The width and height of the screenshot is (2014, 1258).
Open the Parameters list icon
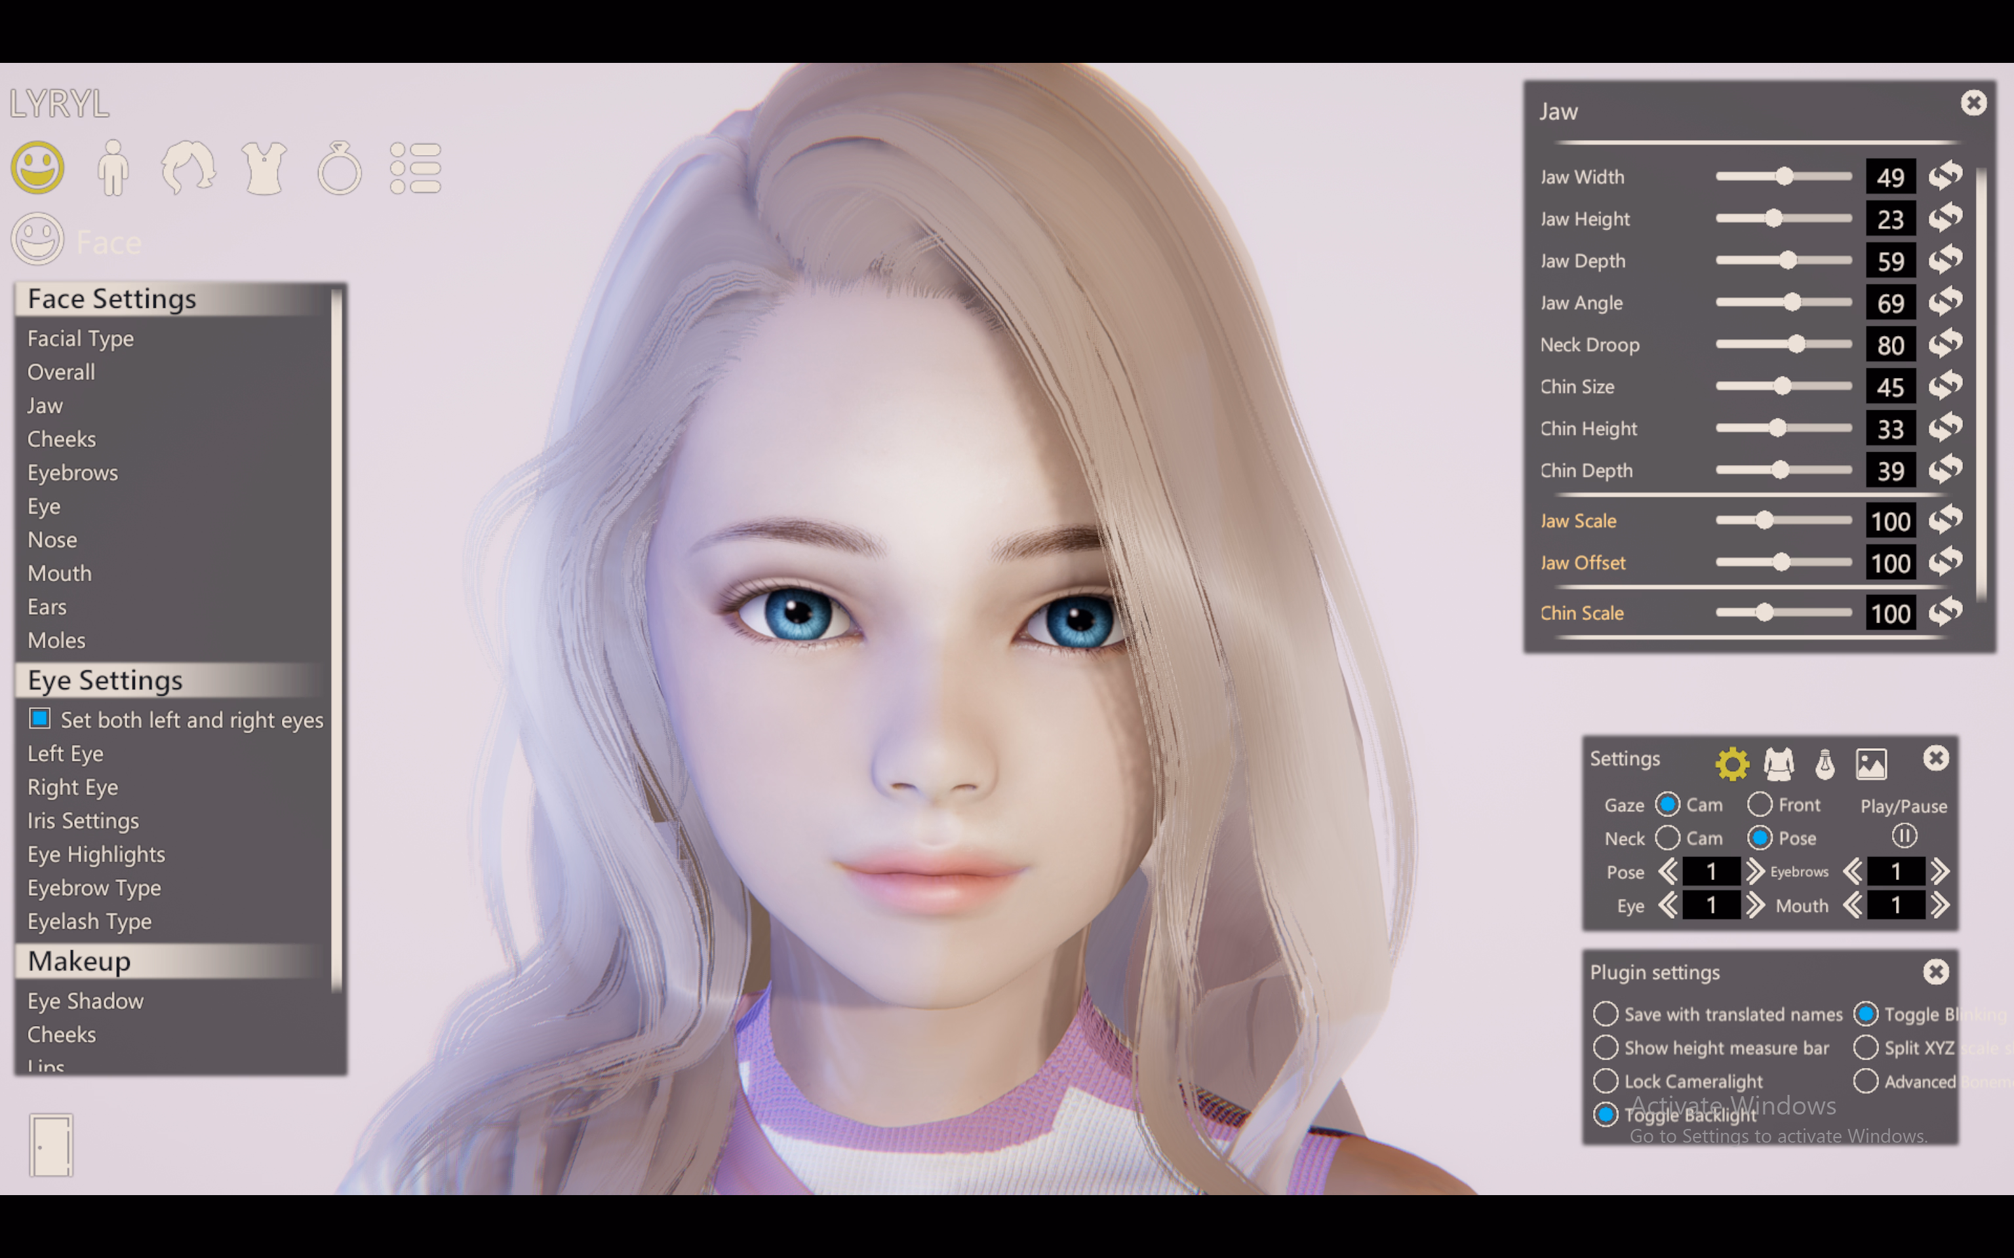pyautogui.click(x=415, y=168)
